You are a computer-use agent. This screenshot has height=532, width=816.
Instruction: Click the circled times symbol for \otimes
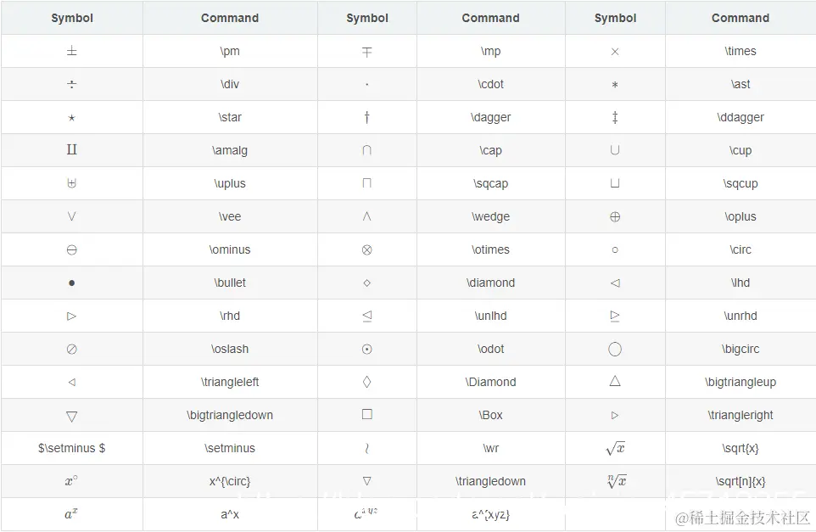point(367,249)
